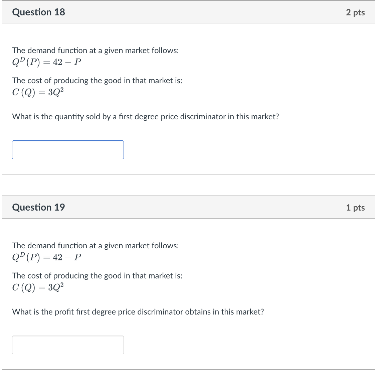Image resolution: width=376 pixels, height=373 pixels.
Task: Click the 1 pts label
Action: 355,207
